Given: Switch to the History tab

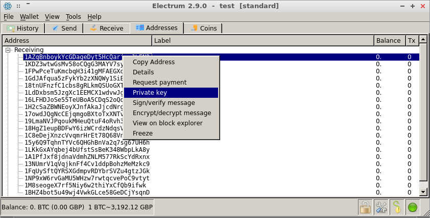Looking at the screenshot, I should (x=23, y=28).
